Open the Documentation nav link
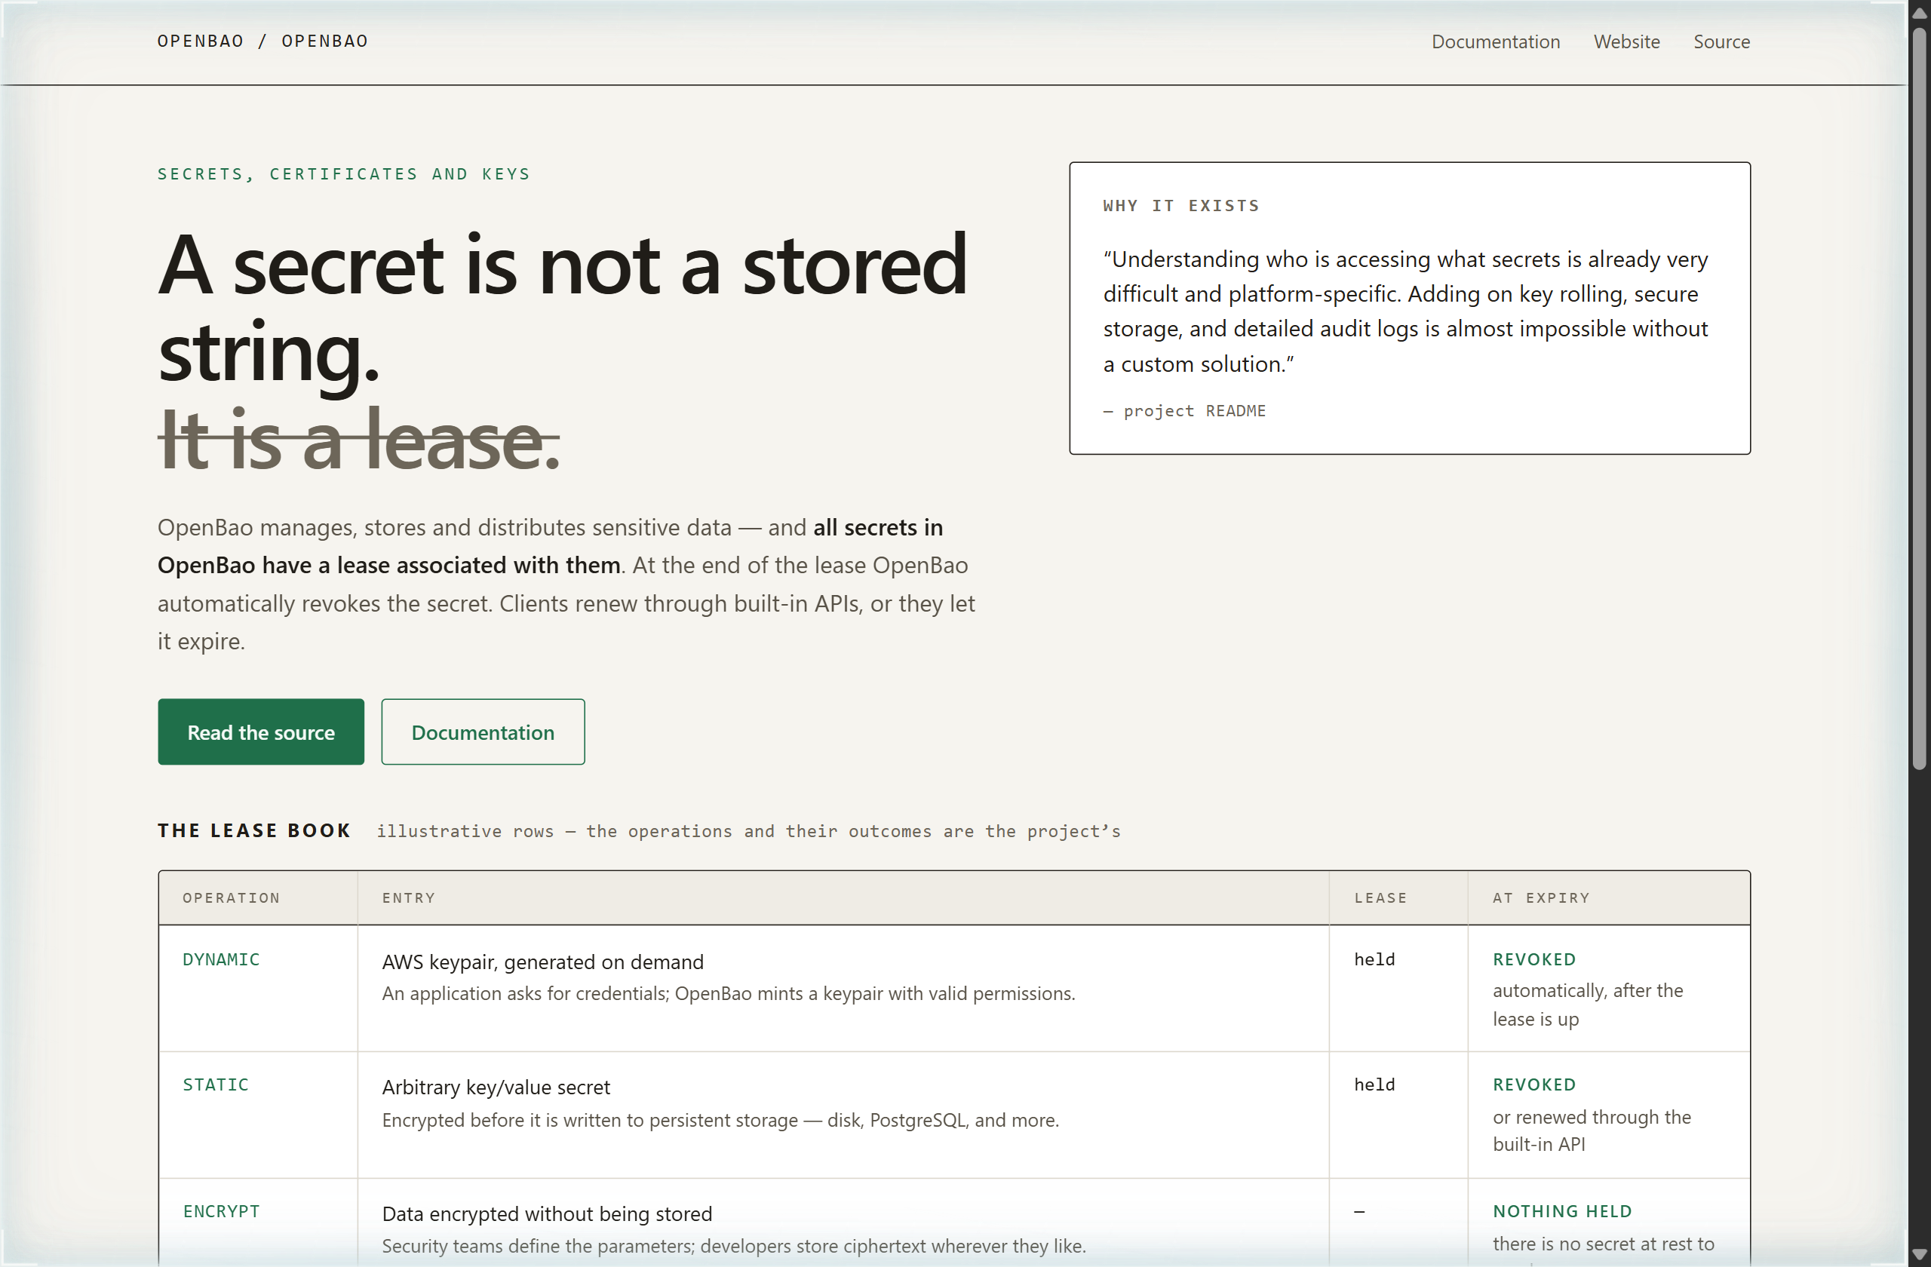Viewport: 1931px width, 1267px height. coord(1495,41)
